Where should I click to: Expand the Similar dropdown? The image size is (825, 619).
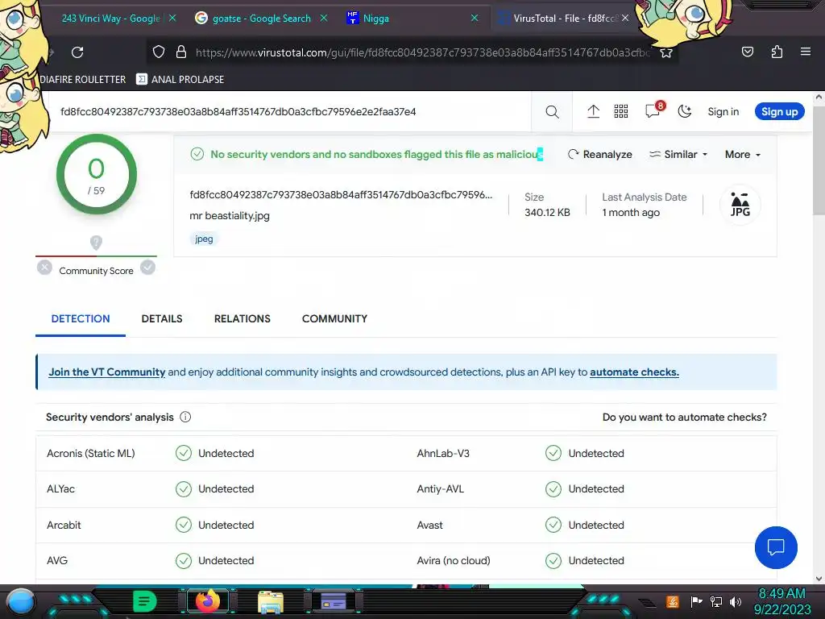[x=678, y=154]
